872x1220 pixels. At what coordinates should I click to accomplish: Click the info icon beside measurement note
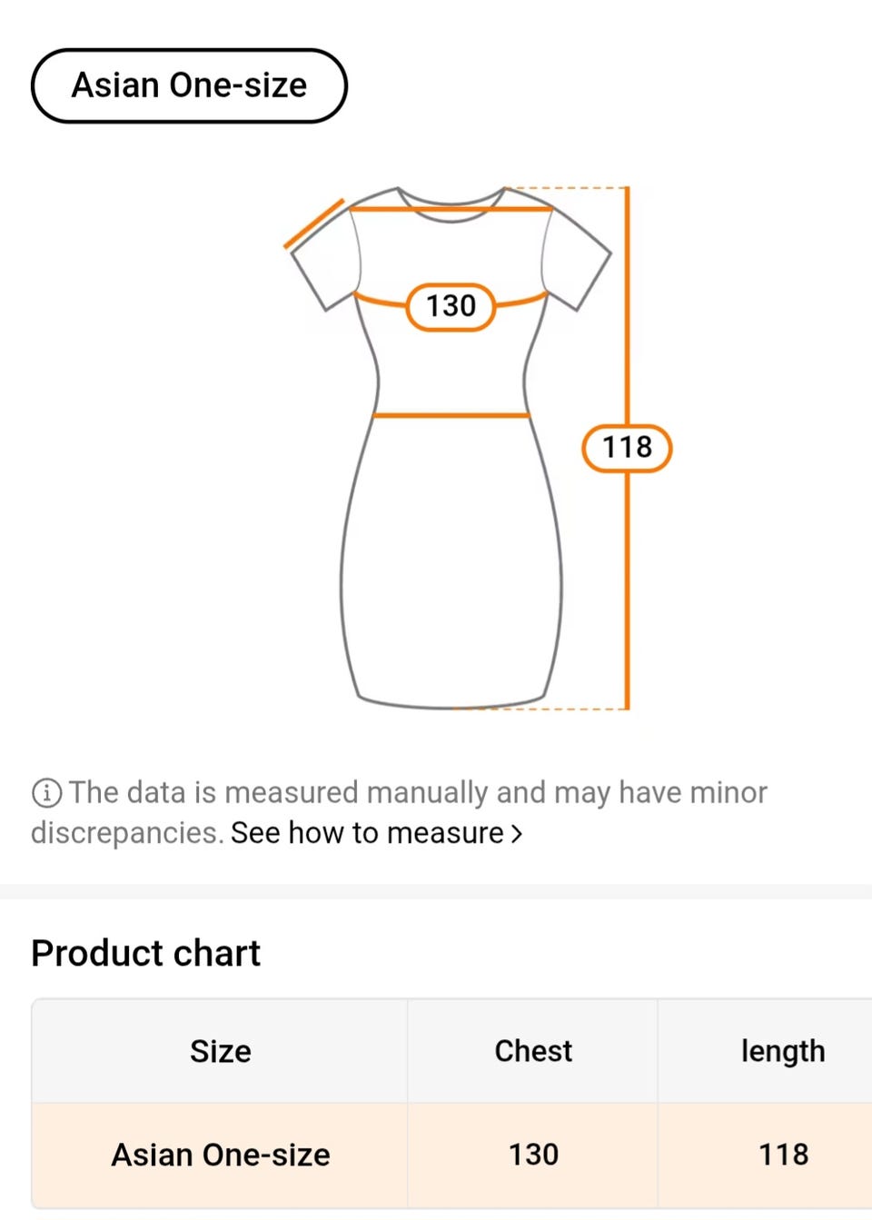(x=46, y=793)
